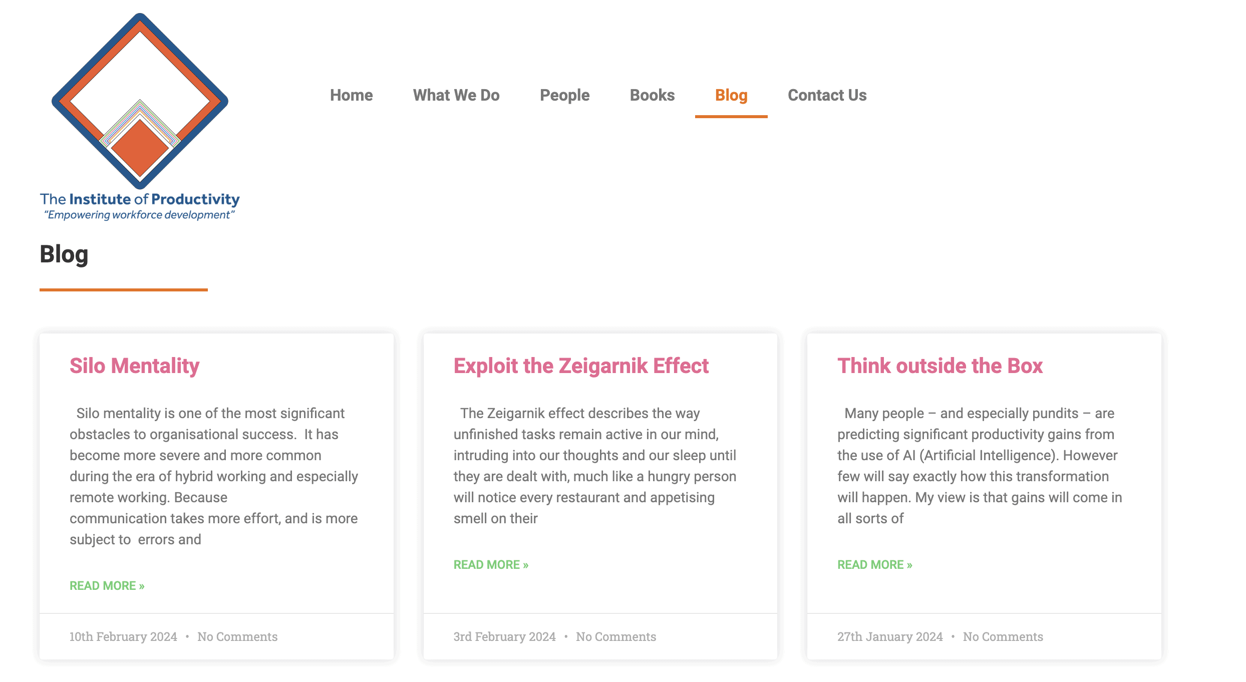Click the 10th February 2024 date
The width and height of the screenshot is (1246, 682).
[x=123, y=637]
